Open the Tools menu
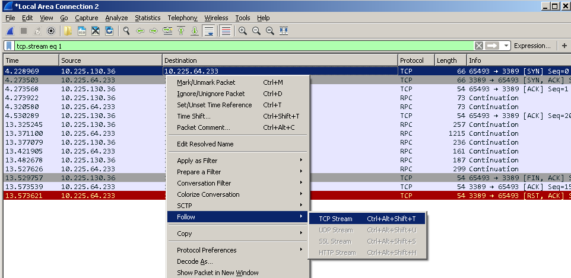This screenshot has height=278, width=571. [243, 18]
